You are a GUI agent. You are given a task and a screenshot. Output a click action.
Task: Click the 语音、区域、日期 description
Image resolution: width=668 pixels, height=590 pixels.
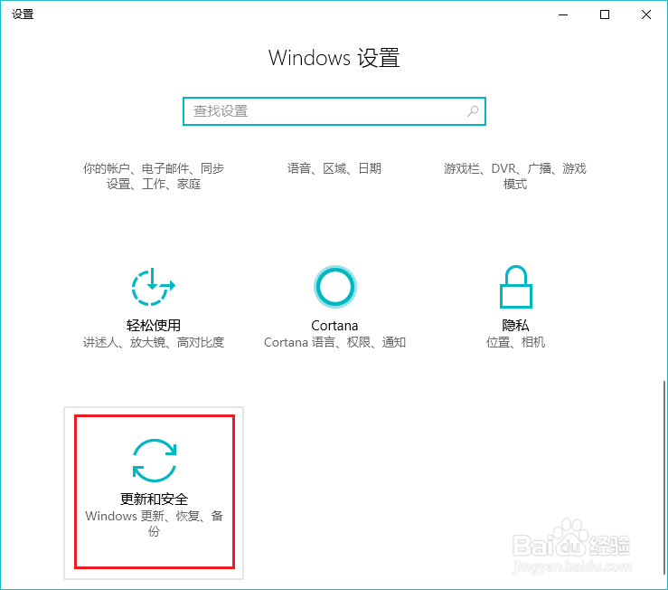point(334,168)
